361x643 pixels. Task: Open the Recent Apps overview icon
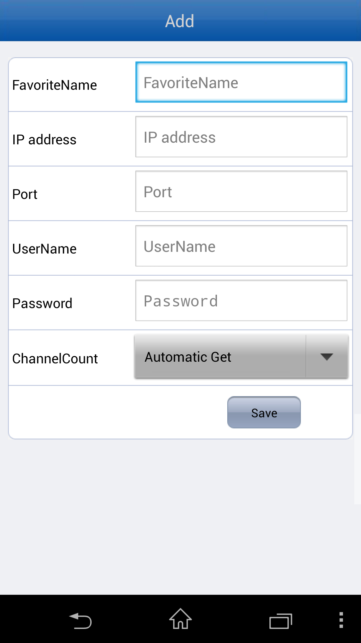(x=280, y=621)
